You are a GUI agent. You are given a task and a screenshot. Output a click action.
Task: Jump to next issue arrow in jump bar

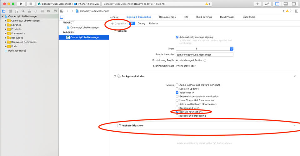[291, 11]
